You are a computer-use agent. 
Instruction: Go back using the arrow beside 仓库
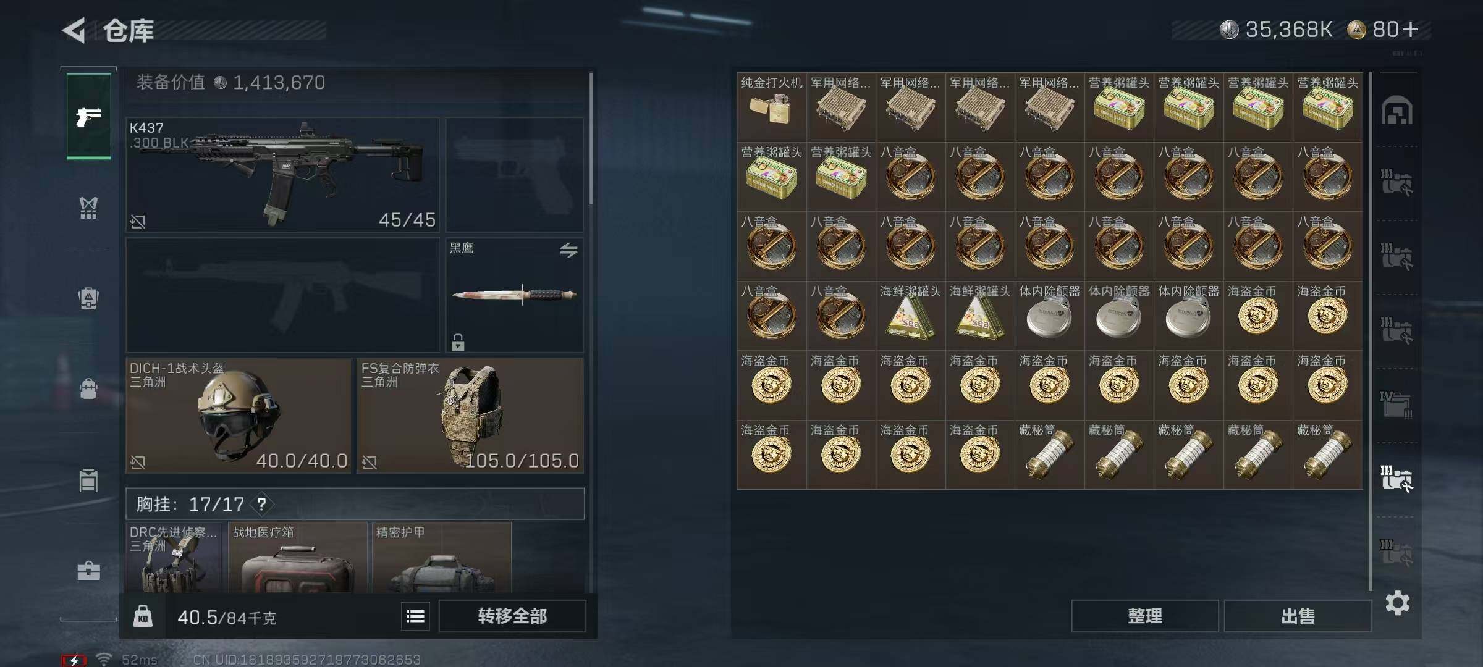click(74, 30)
